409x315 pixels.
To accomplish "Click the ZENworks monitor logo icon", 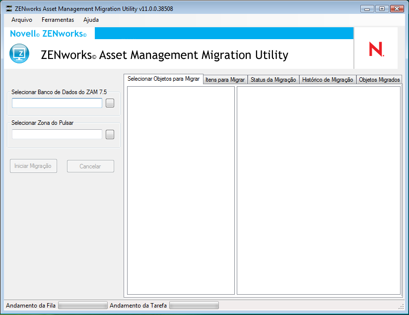I will 19,53.
